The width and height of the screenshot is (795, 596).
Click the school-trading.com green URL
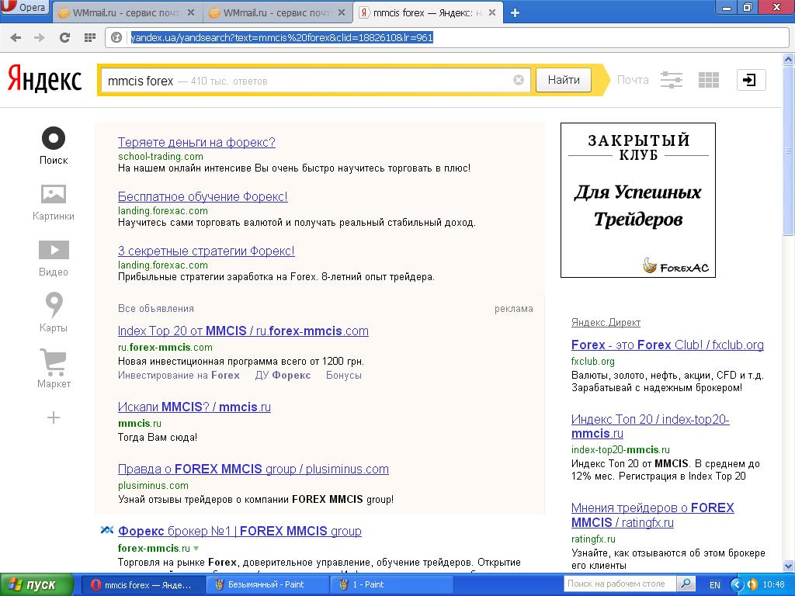coord(160,157)
